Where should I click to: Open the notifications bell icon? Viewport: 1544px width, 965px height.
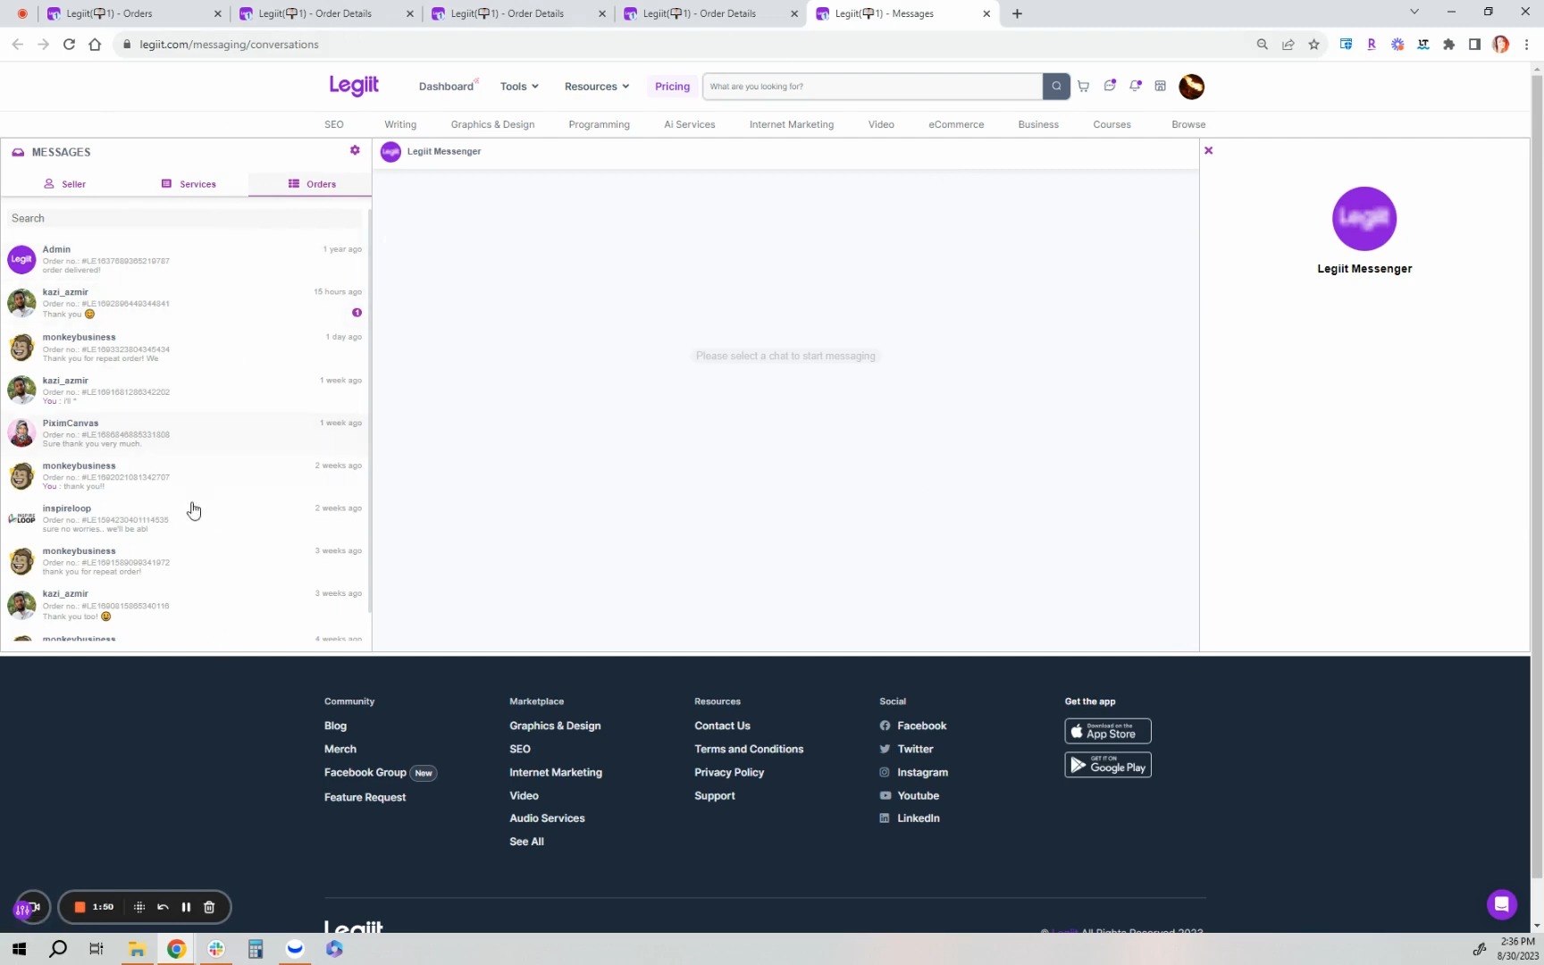point(1136,86)
